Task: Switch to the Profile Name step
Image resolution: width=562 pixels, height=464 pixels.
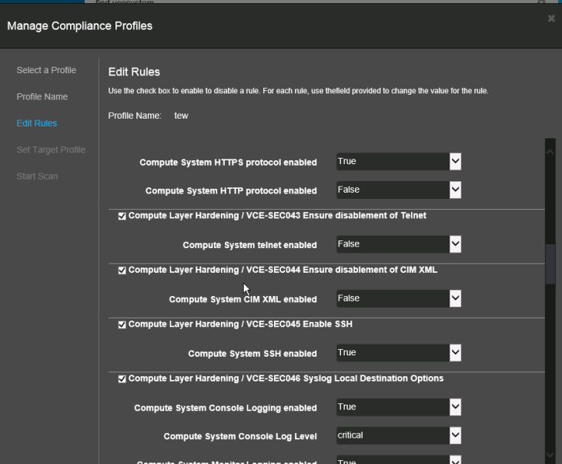Action: 42,97
